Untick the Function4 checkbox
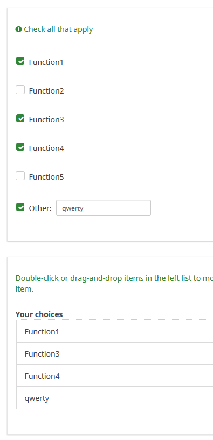This screenshot has height=440, width=213. click(20, 147)
